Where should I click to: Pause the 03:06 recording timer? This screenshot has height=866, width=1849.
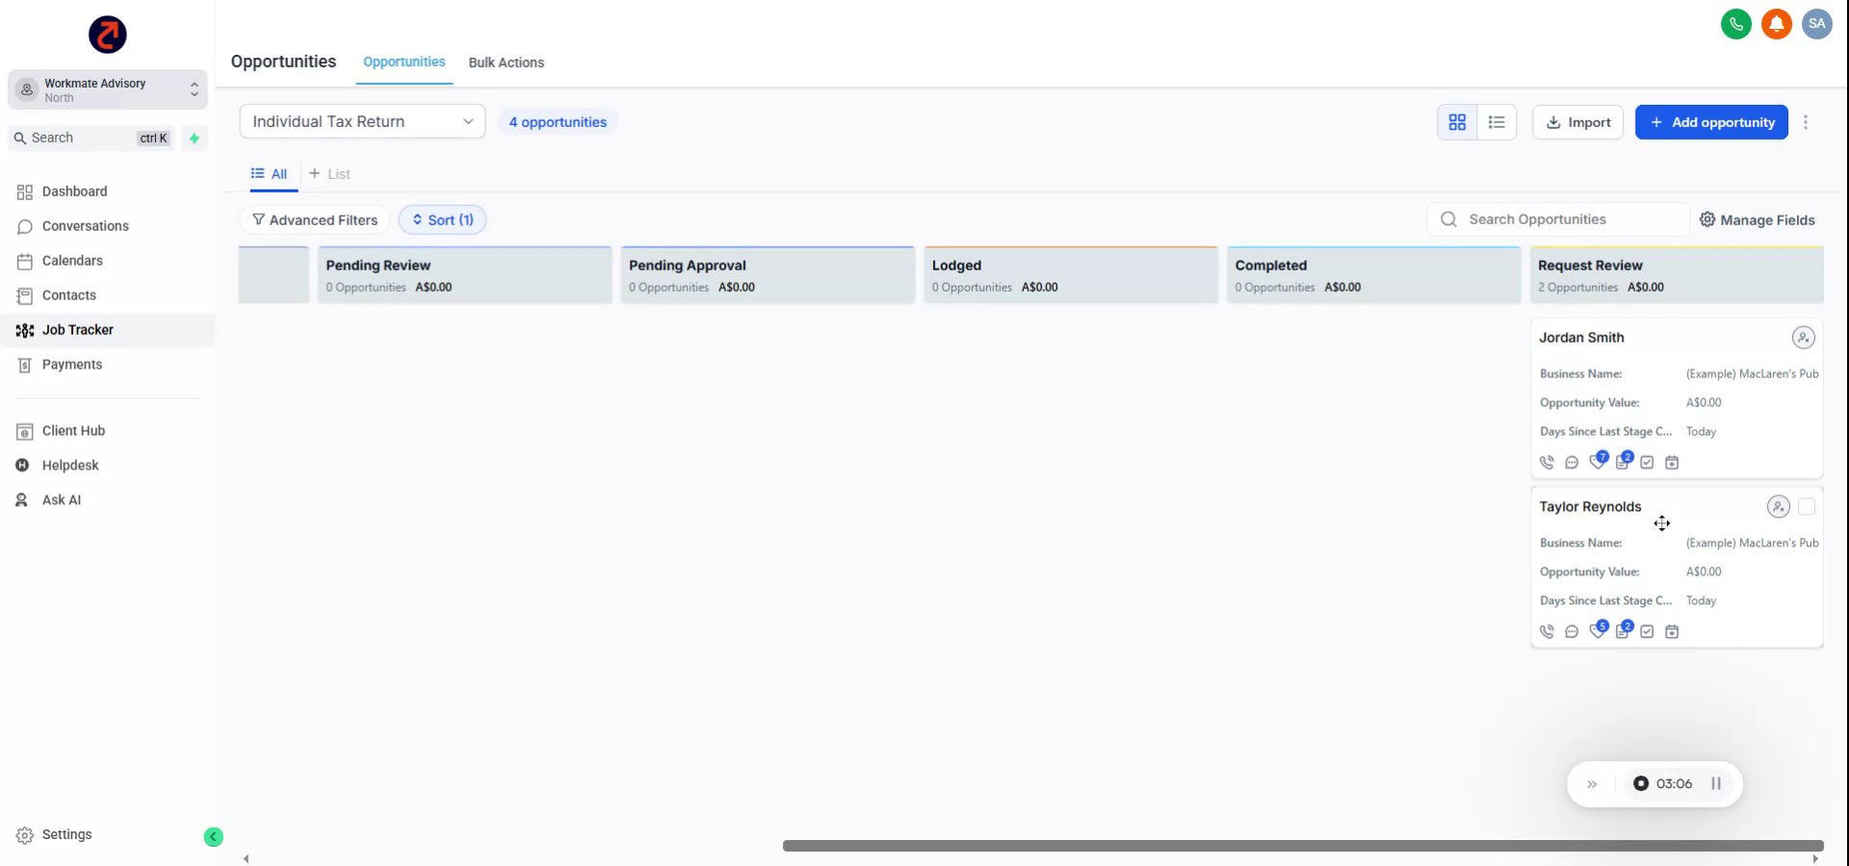pyautogui.click(x=1716, y=783)
